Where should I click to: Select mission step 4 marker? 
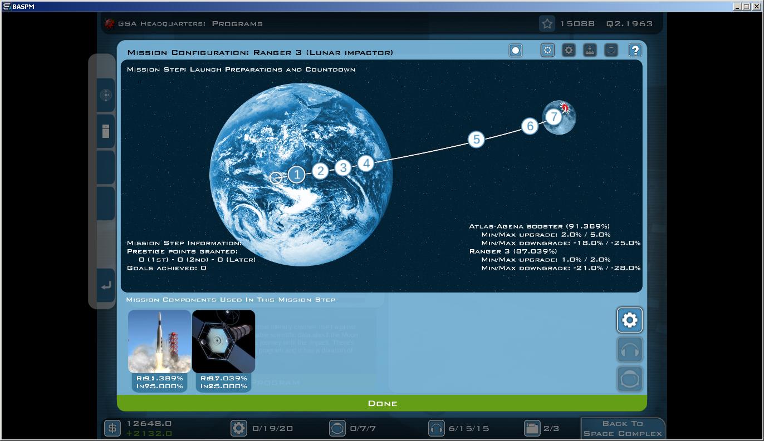click(366, 163)
